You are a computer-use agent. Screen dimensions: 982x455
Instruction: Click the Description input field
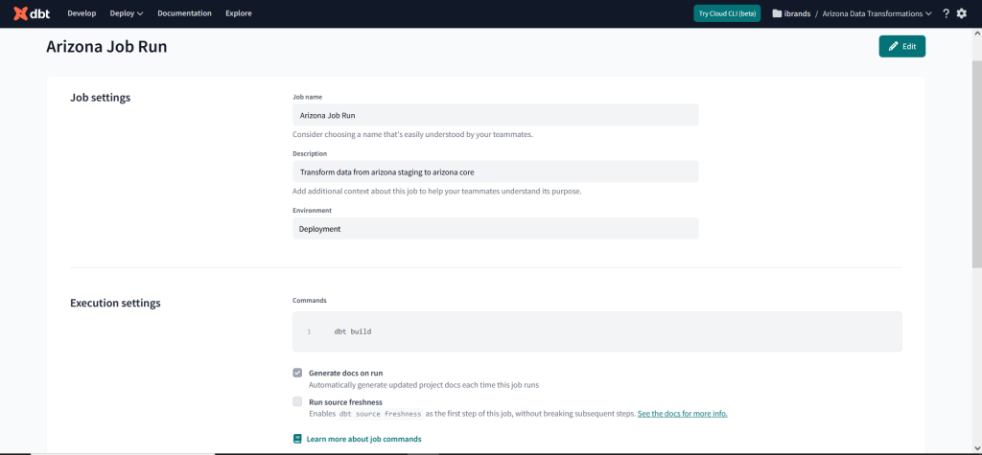click(x=495, y=171)
